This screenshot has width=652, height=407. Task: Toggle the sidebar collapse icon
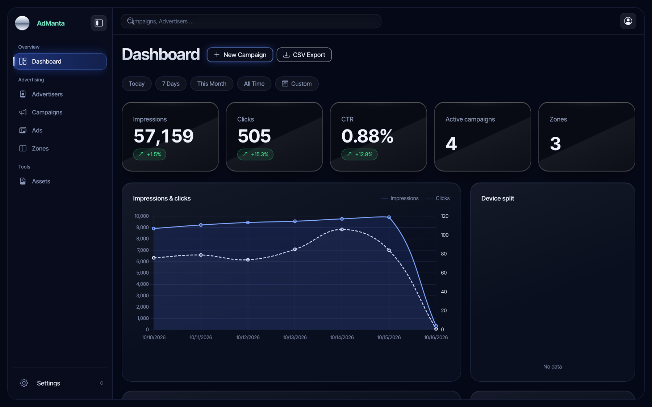99,23
